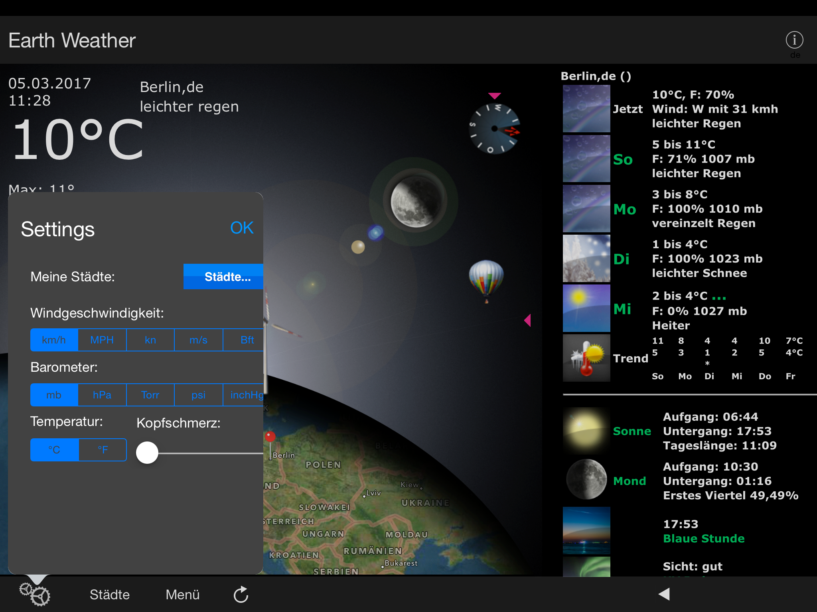Click the green So day label
This screenshot has height=612, width=817.
(623, 159)
